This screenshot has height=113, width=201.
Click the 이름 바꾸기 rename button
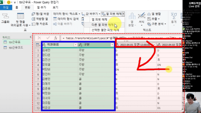pos(63,24)
